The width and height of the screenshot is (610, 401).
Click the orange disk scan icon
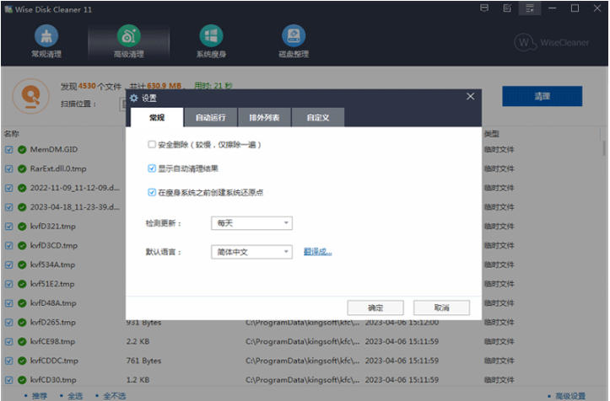coord(31,96)
